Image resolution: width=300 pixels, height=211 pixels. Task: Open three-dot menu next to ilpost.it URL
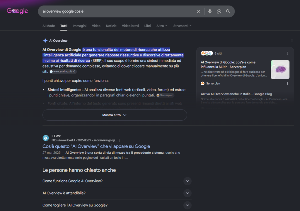[x=119, y=140]
